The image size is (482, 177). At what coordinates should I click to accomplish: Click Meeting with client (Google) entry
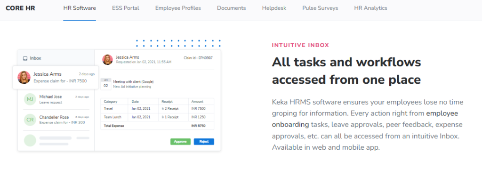pyautogui.click(x=133, y=82)
